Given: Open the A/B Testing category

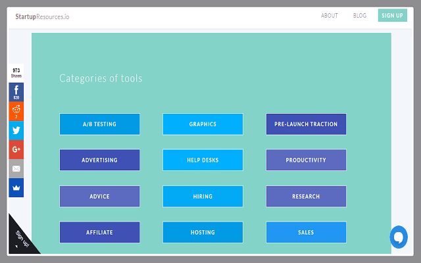Looking at the screenshot, I should click(99, 124).
